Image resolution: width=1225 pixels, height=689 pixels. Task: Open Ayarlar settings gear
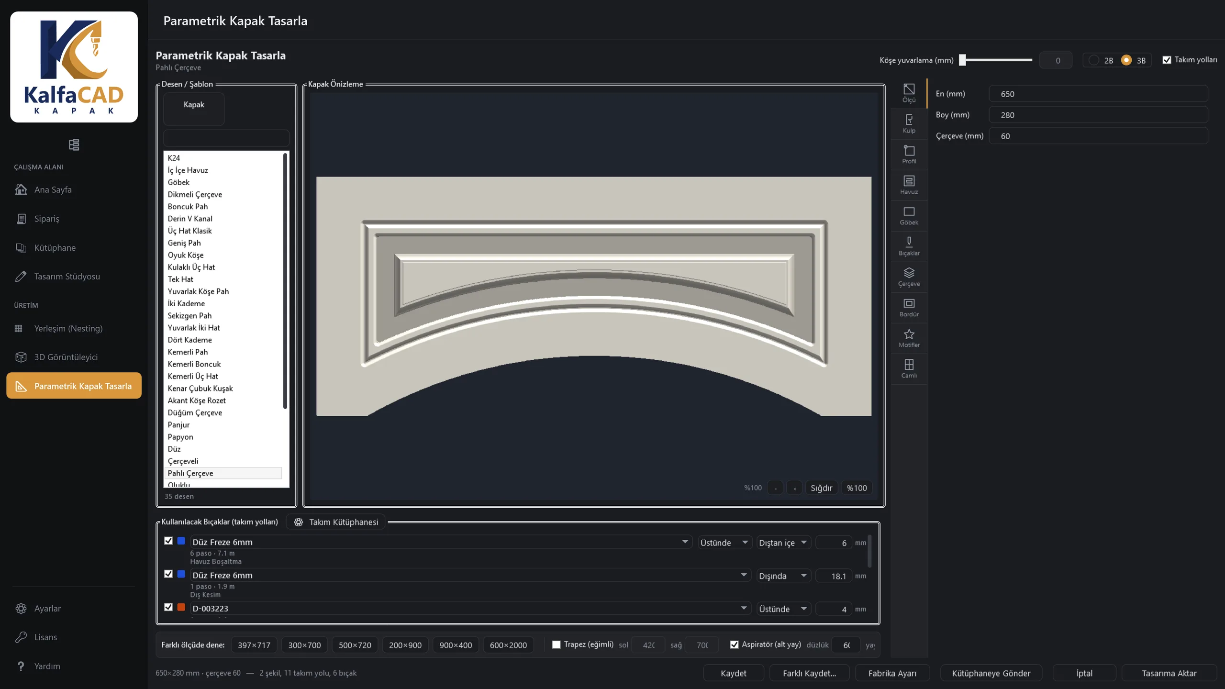click(74, 608)
